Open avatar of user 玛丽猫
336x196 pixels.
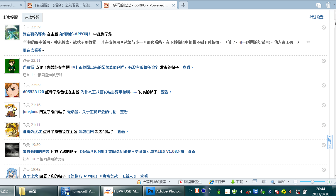click(x=12, y=66)
